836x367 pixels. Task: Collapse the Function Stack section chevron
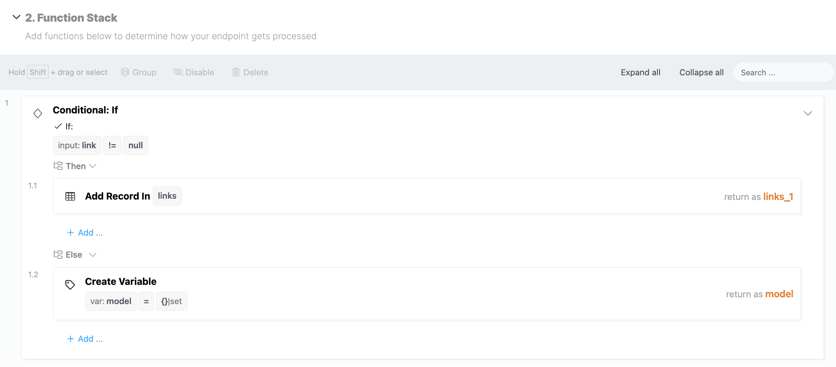click(16, 17)
